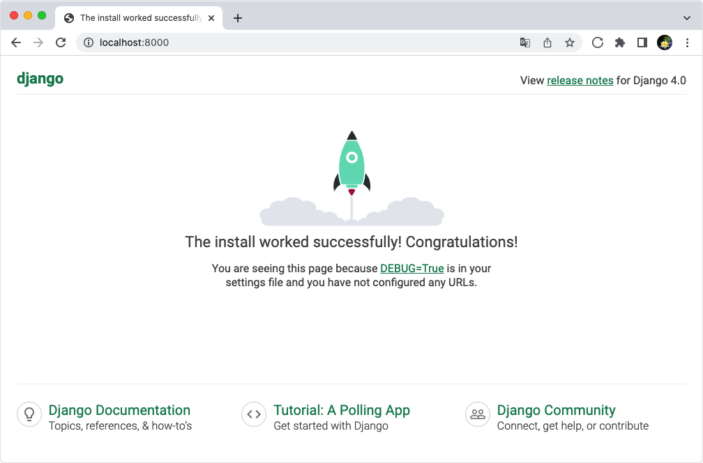Select 'The install worked successfully' tab
This screenshot has width=703, height=463.
[x=139, y=18]
